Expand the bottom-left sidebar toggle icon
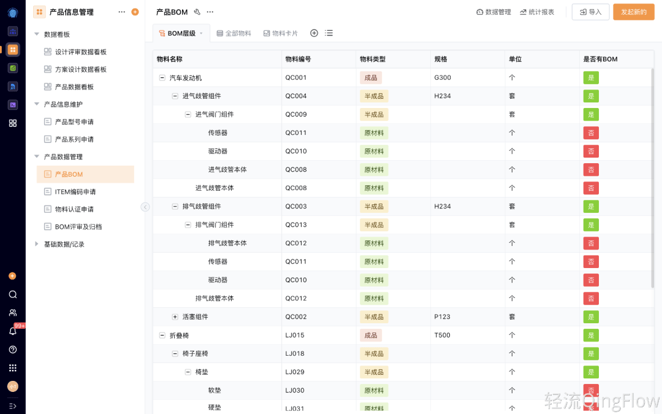662x414 pixels. point(12,406)
